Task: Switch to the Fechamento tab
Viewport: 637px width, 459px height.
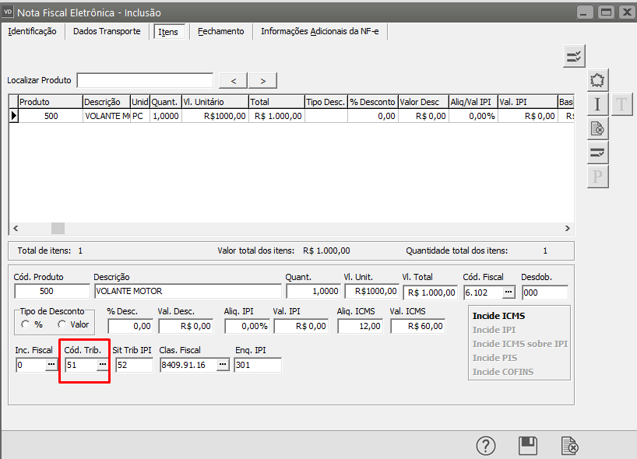Action: pyautogui.click(x=220, y=31)
